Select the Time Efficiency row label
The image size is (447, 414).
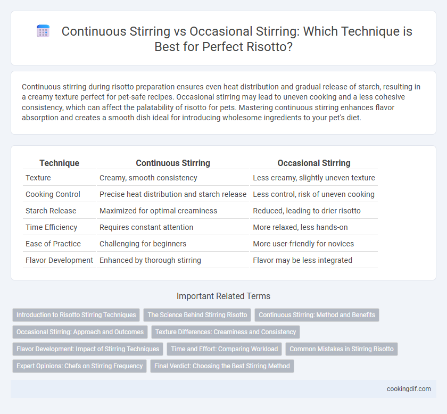52,227
